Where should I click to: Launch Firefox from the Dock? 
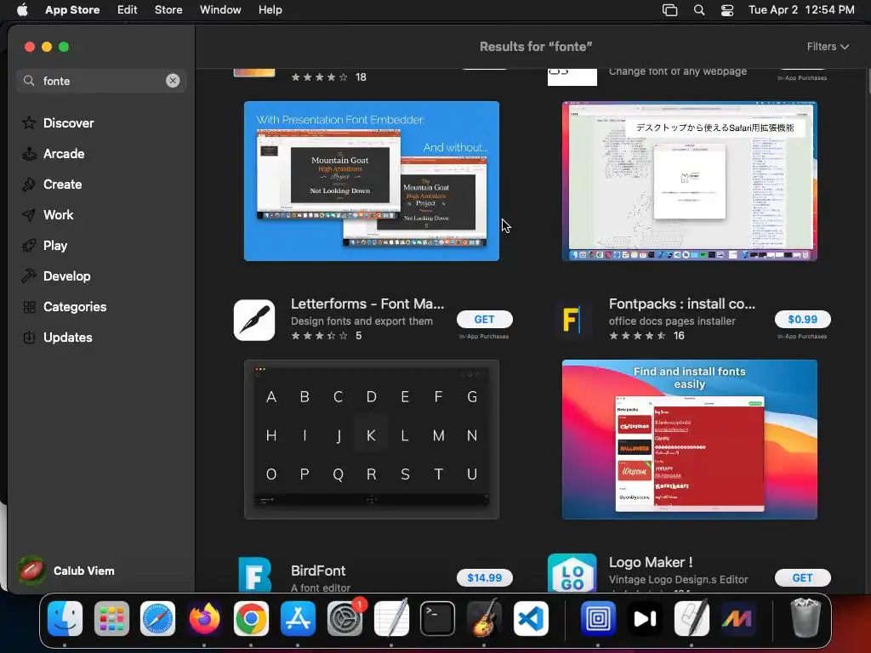tap(204, 618)
